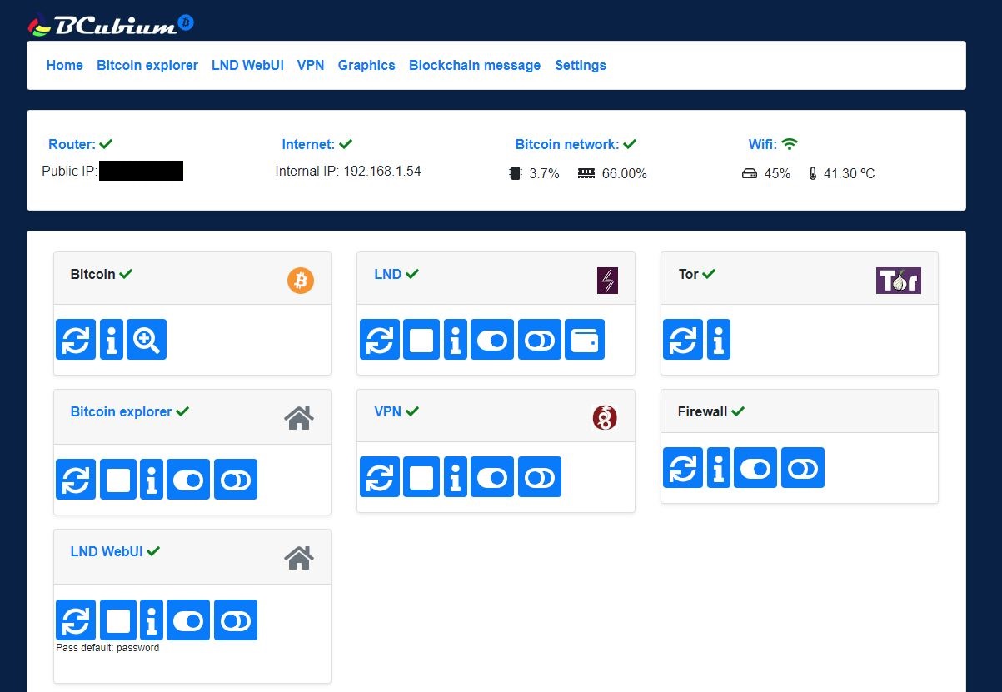Screen dimensions: 1002x692
Task: Click the Tor onion logo
Action: [899, 281]
